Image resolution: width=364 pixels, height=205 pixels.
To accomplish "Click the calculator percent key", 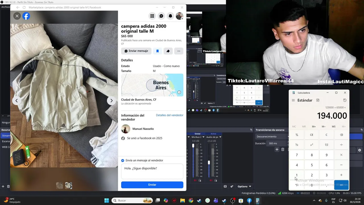I will (297, 135).
